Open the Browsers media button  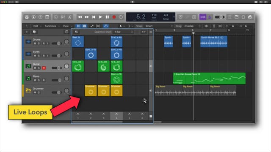[x=250, y=17]
